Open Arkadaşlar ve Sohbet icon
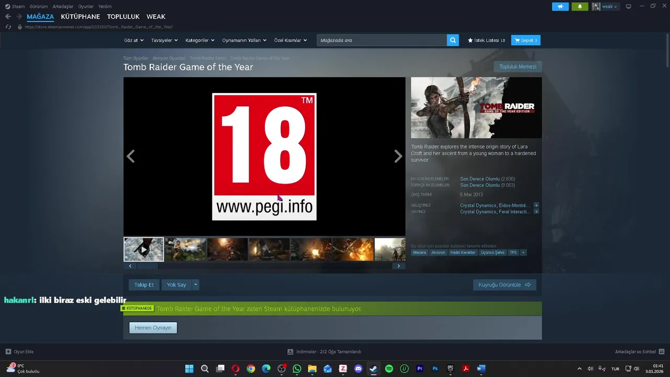The image size is (670, 377). (662, 352)
